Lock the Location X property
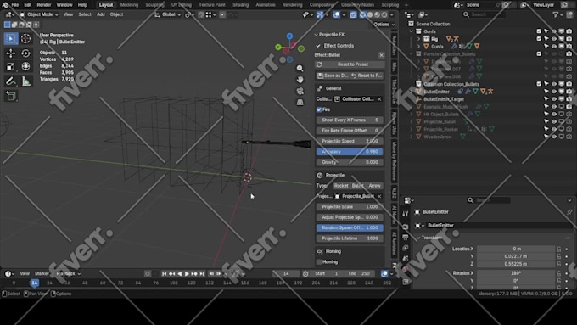 [559, 249]
